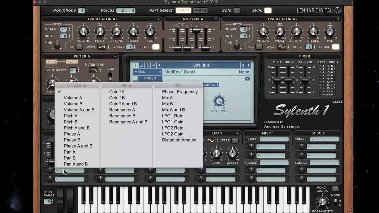This screenshot has height=213, width=379.
Task: Toggle Oscillator A2 INV switch
Action: [x=259, y=47]
